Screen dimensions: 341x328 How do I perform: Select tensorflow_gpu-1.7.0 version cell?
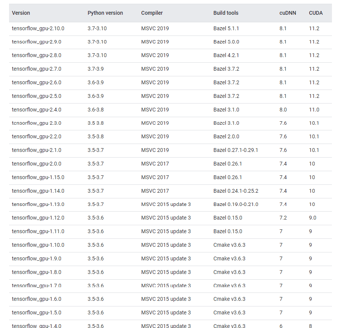click(37, 286)
